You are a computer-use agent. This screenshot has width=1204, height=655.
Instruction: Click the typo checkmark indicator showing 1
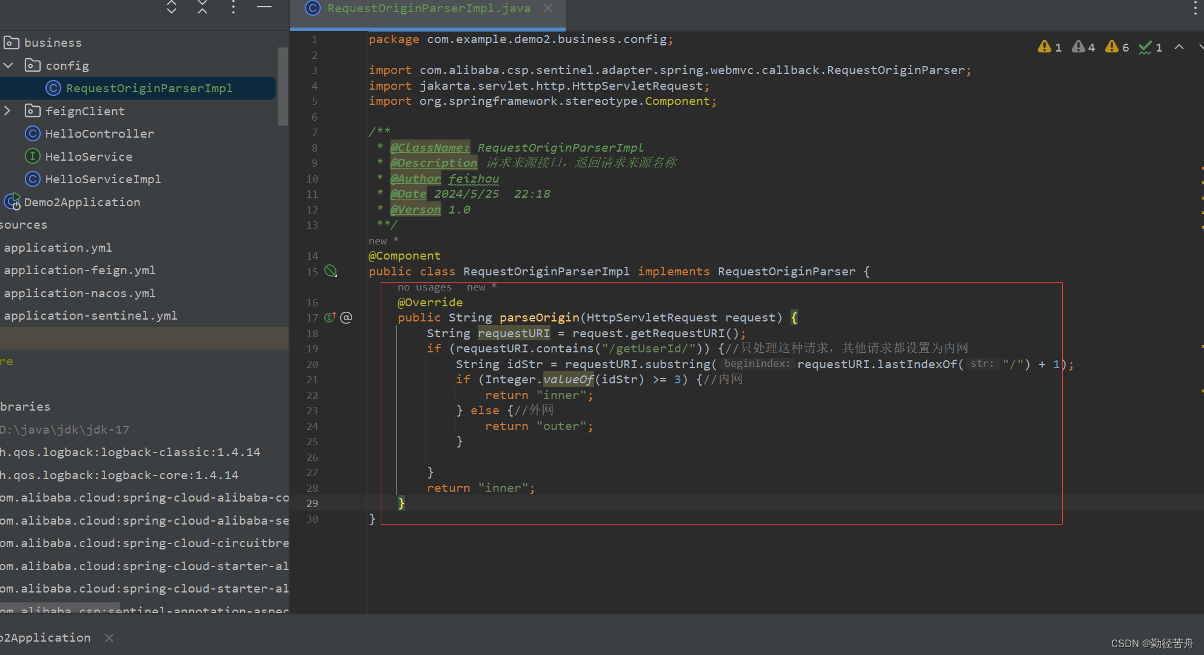(x=1150, y=47)
